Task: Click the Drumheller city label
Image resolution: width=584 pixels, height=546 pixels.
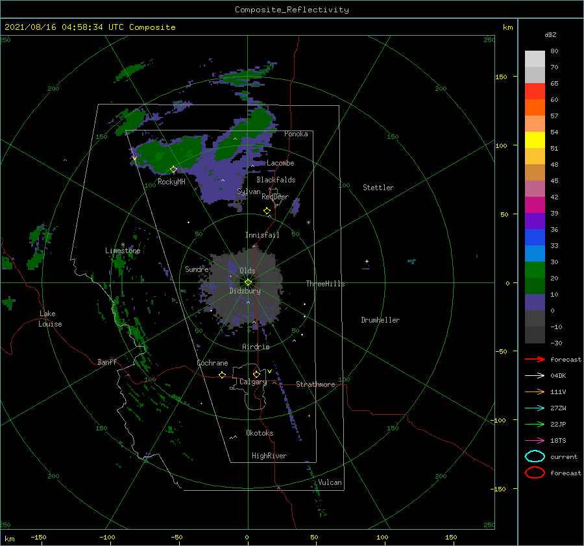Action: tap(380, 320)
